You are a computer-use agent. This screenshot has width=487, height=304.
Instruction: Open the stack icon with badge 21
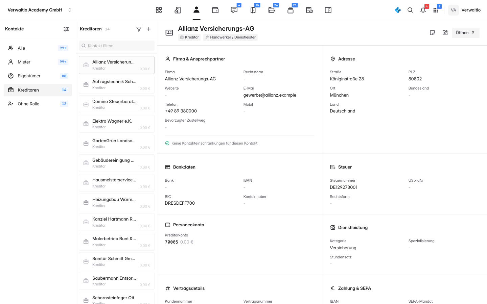pyautogui.click(x=291, y=10)
